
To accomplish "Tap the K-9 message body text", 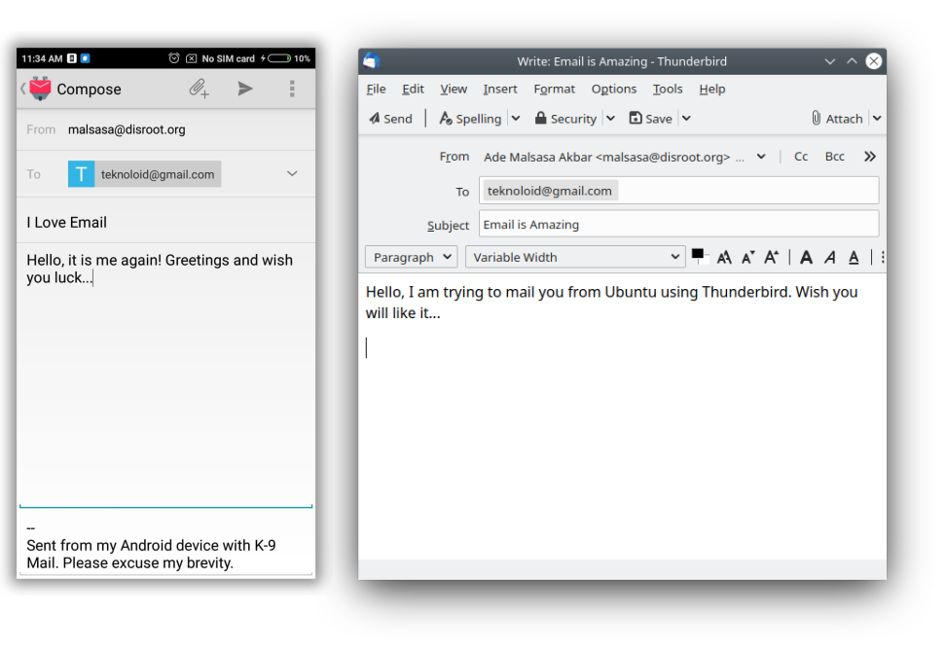I will click(x=160, y=269).
